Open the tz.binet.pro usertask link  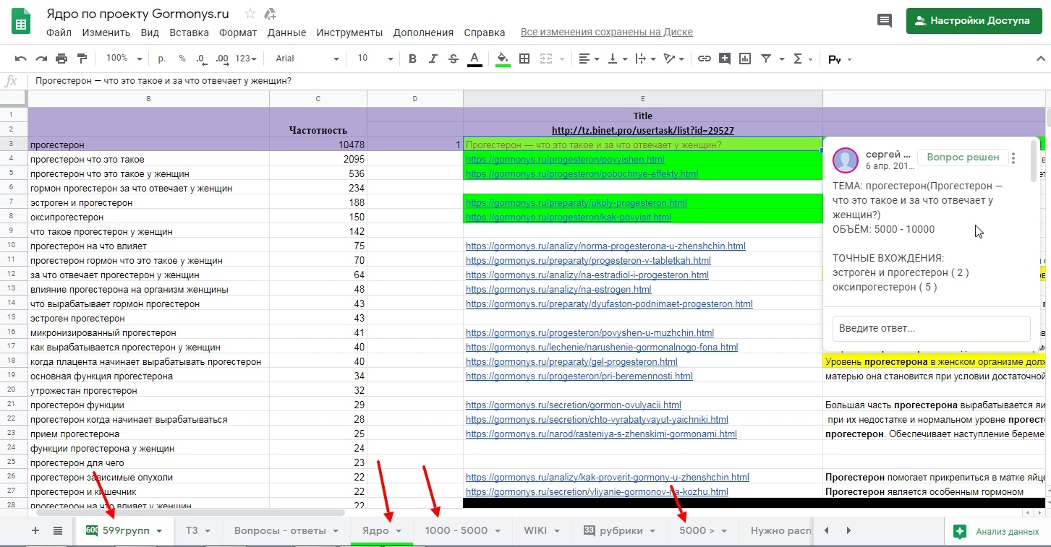pos(642,131)
